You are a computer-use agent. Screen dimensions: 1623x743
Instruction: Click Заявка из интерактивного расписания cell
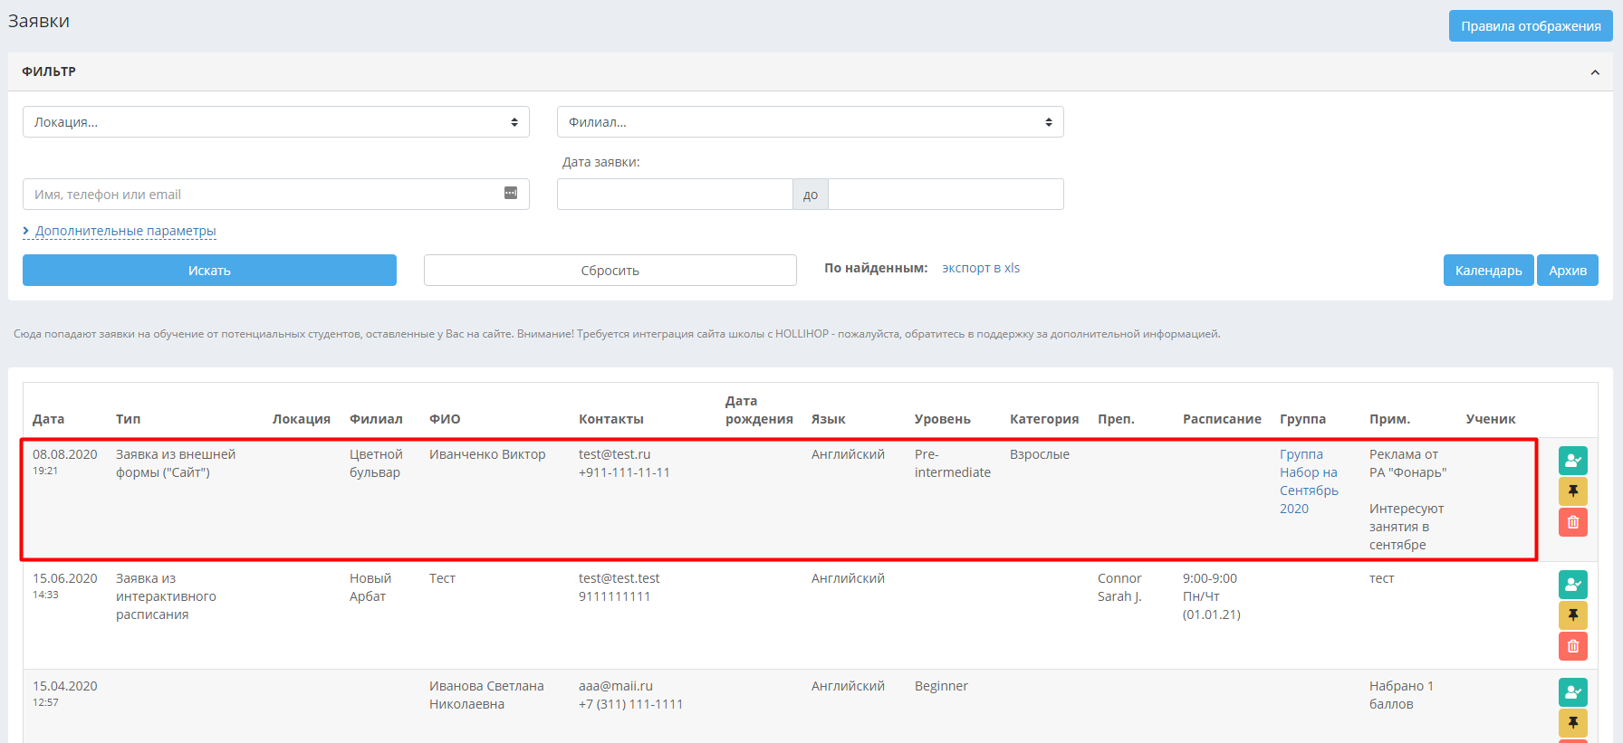pos(166,596)
